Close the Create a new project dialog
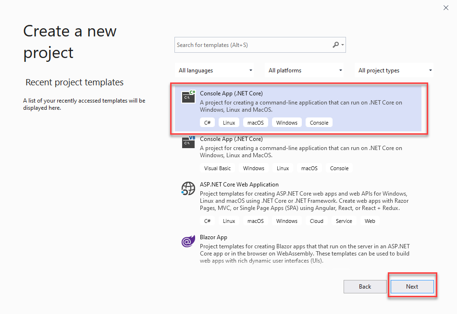 click(x=446, y=8)
